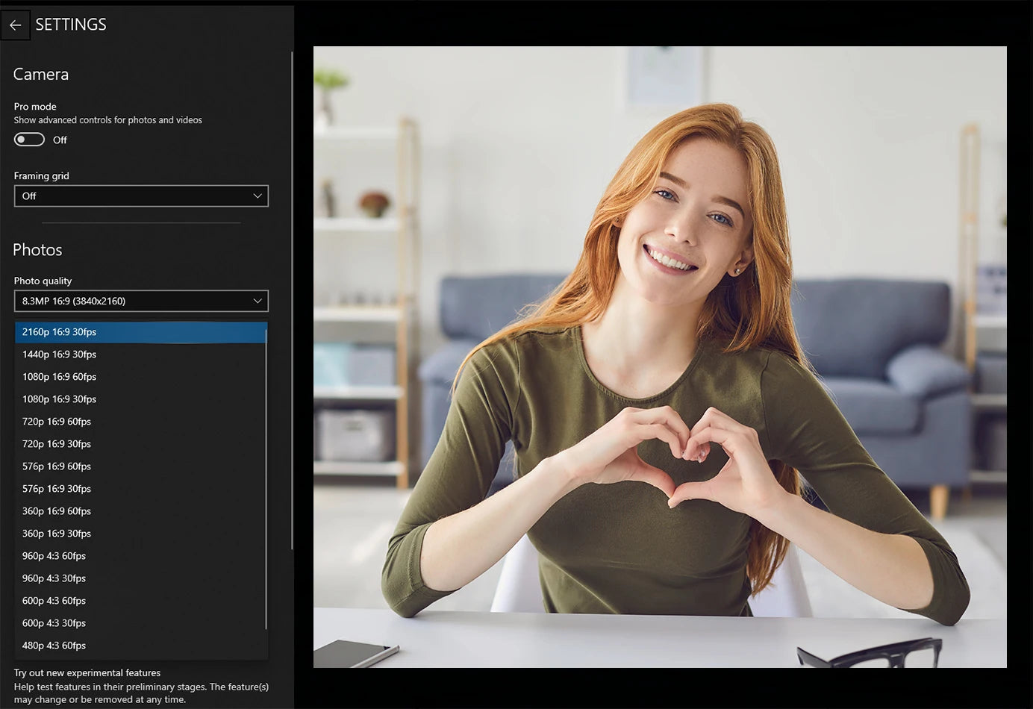Click the chevron on the Framing grid selector
This screenshot has width=1033, height=709.
pos(257,196)
